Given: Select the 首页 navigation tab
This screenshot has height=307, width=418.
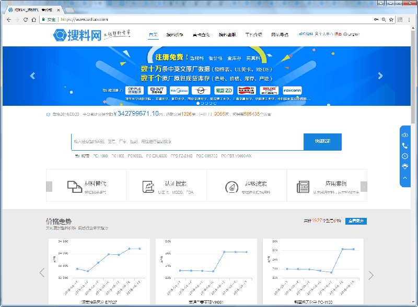Looking at the screenshot, I should [x=153, y=35].
